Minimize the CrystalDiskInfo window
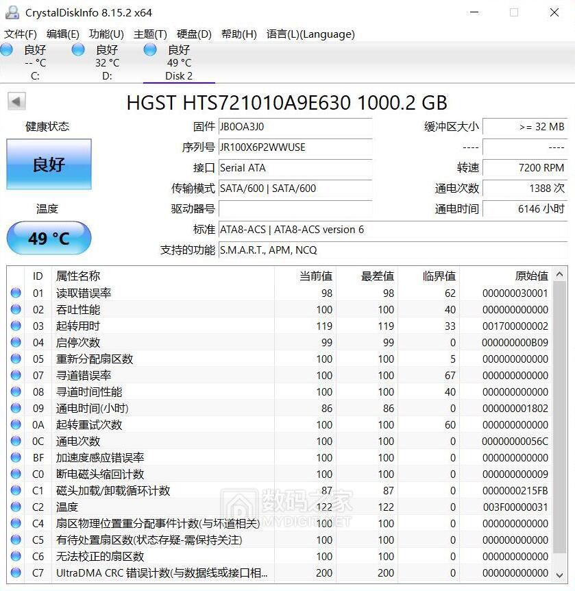The height and width of the screenshot is (591, 575). coord(474,12)
